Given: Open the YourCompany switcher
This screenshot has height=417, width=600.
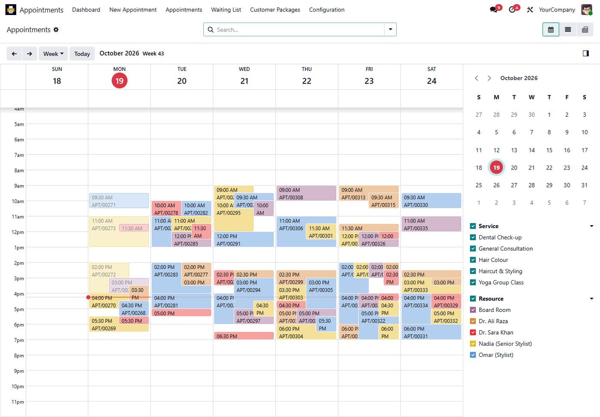Looking at the screenshot, I should click(x=557, y=9).
